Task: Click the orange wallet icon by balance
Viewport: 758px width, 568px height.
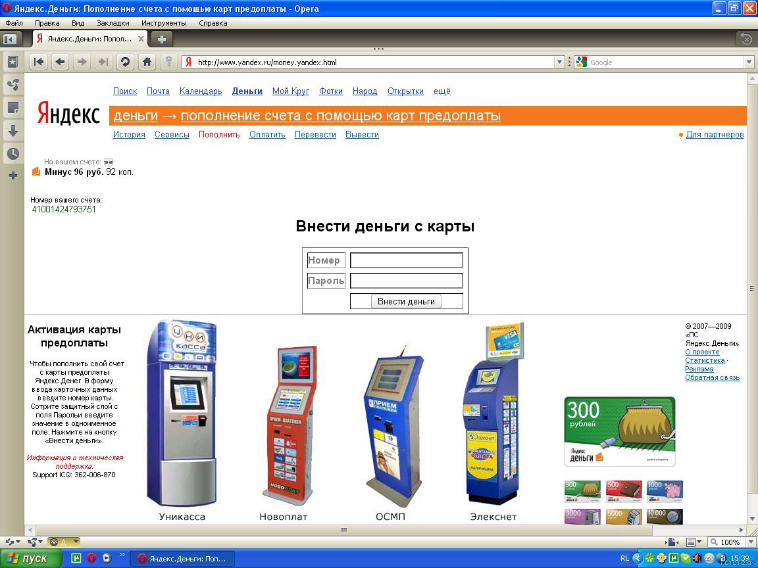Action: 36,172
